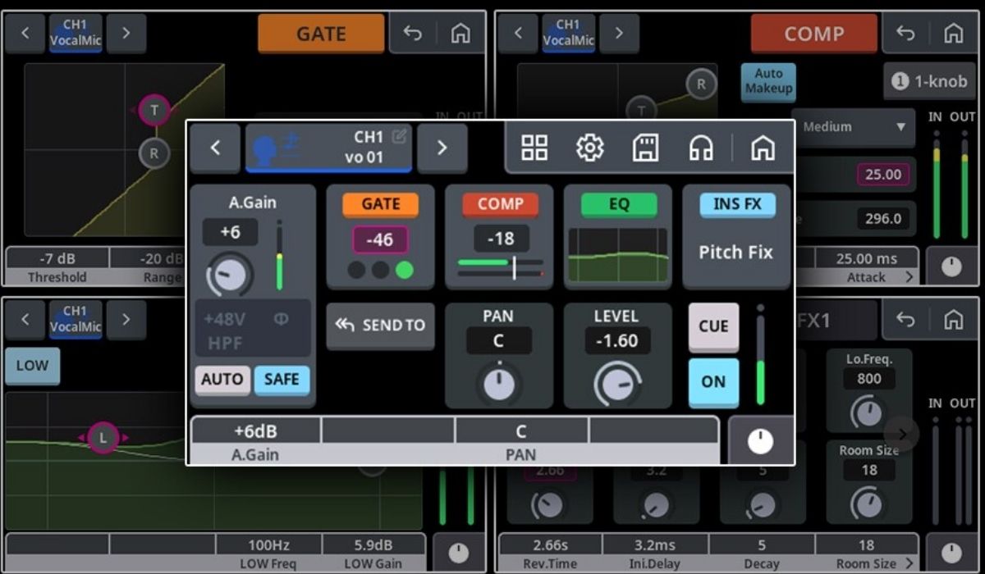This screenshot has height=574, width=985.
Task: Select A.Gain tab in center bottom bar
Action: 255,442
